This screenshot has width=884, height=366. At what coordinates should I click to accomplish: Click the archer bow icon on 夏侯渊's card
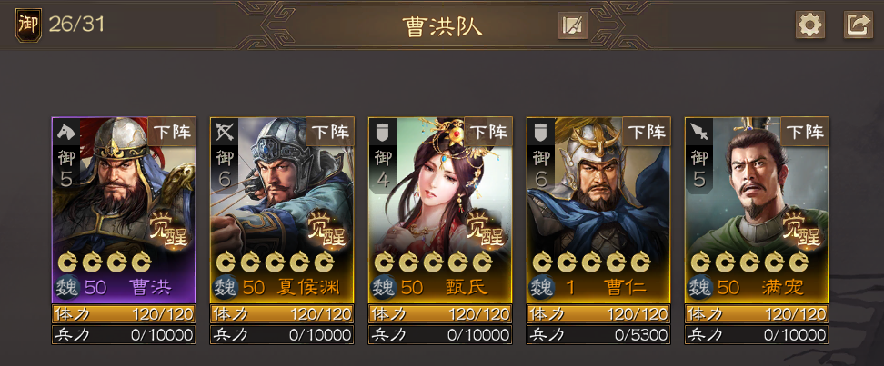[x=225, y=132]
